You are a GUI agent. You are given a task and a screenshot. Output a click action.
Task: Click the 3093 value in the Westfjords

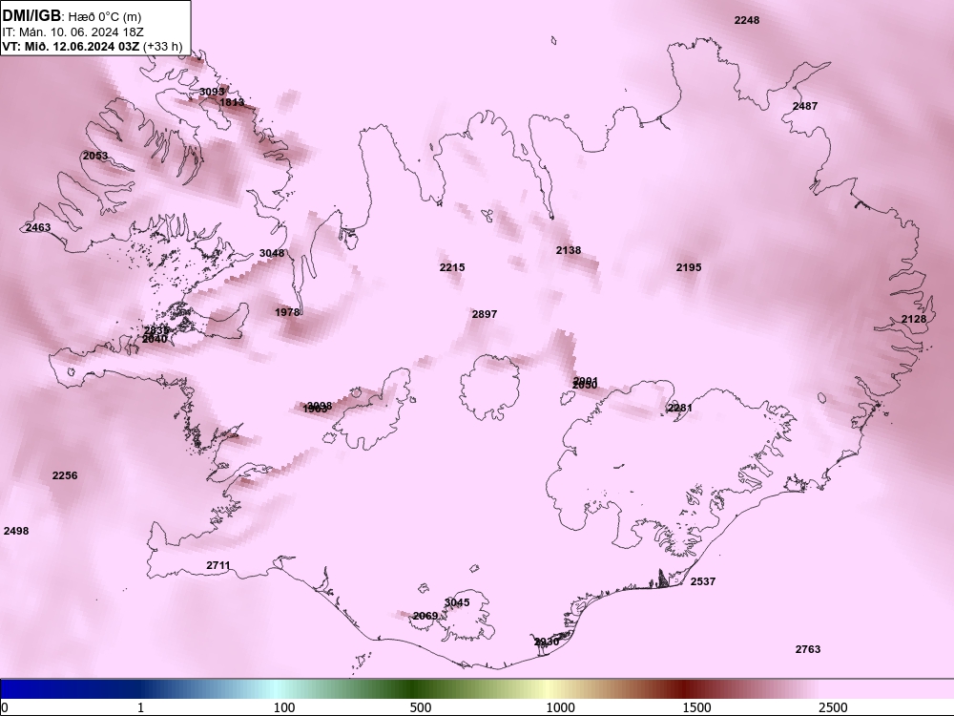[212, 92]
